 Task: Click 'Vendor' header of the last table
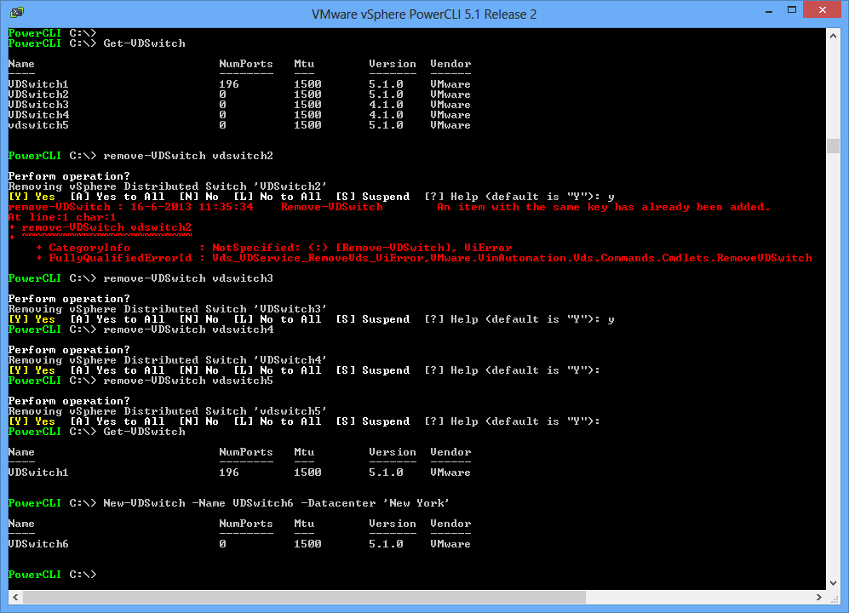coord(450,524)
